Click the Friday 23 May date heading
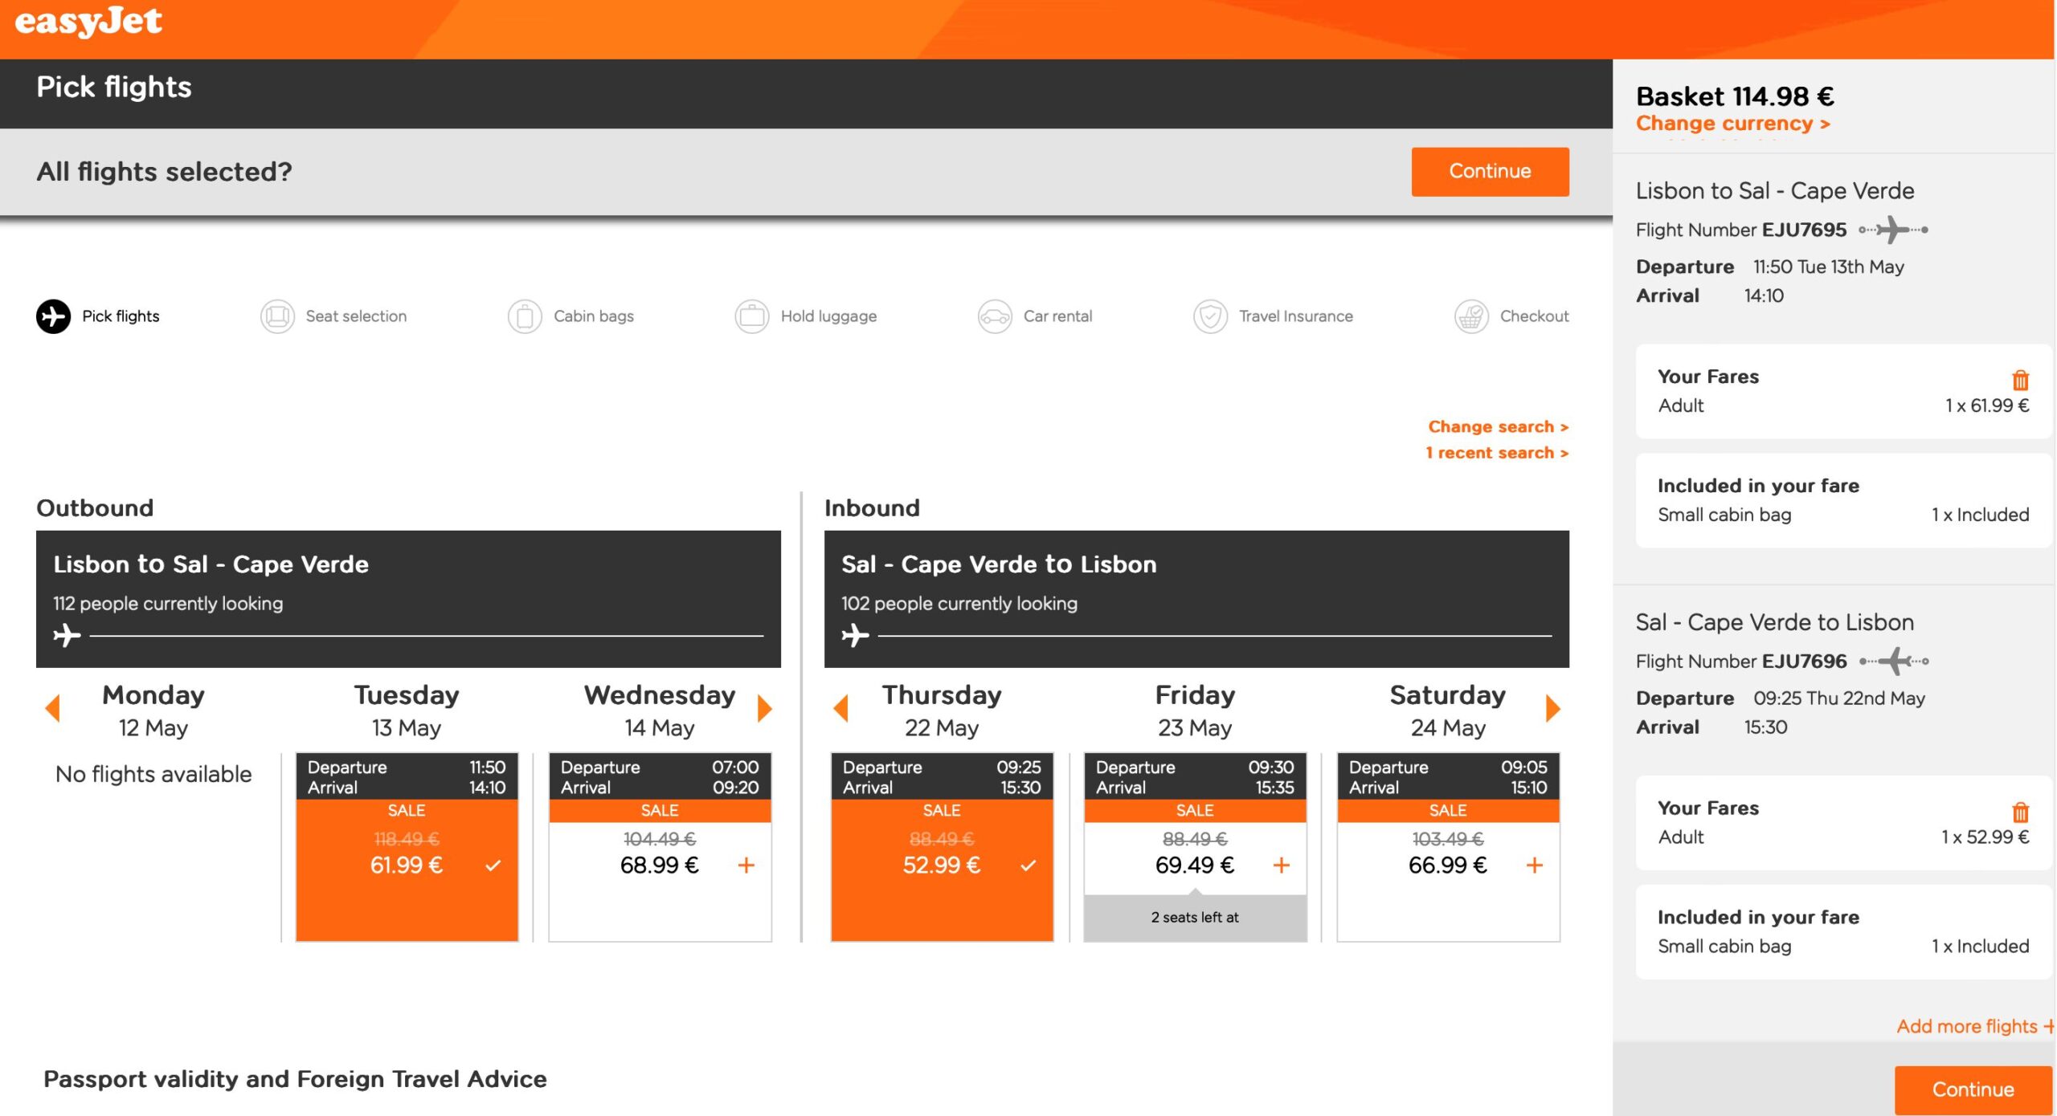Image resolution: width=2057 pixels, height=1116 pixels. (1195, 711)
